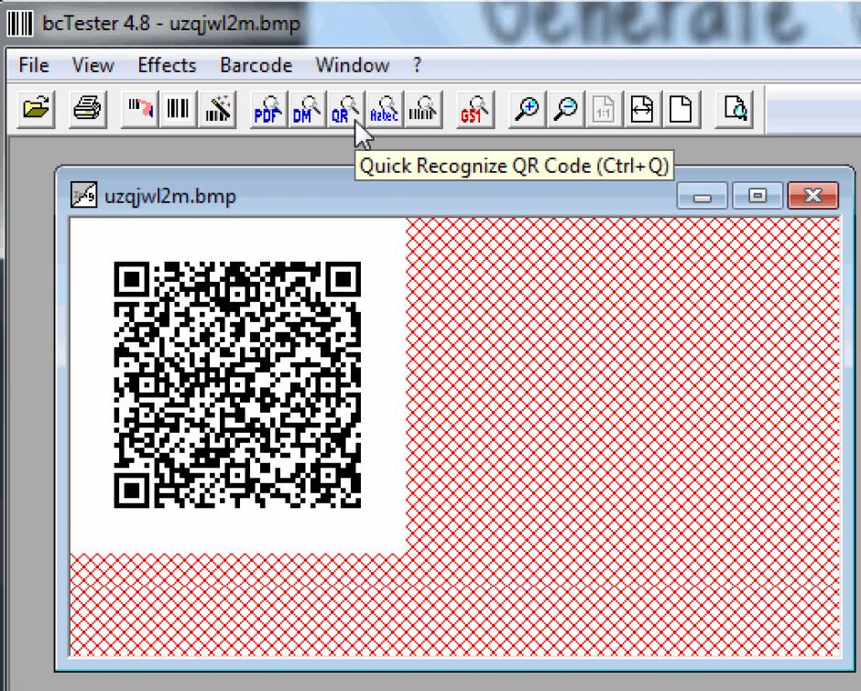Screen dimensions: 861x691
Task: Minimize the uzqjwl2m.bmp child window
Action: (x=703, y=196)
